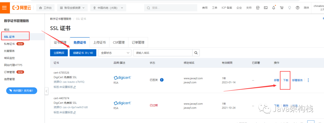This screenshot has width=324, height=123.
Task: Open the shopping cart icon
Action: tap(281, 8)
